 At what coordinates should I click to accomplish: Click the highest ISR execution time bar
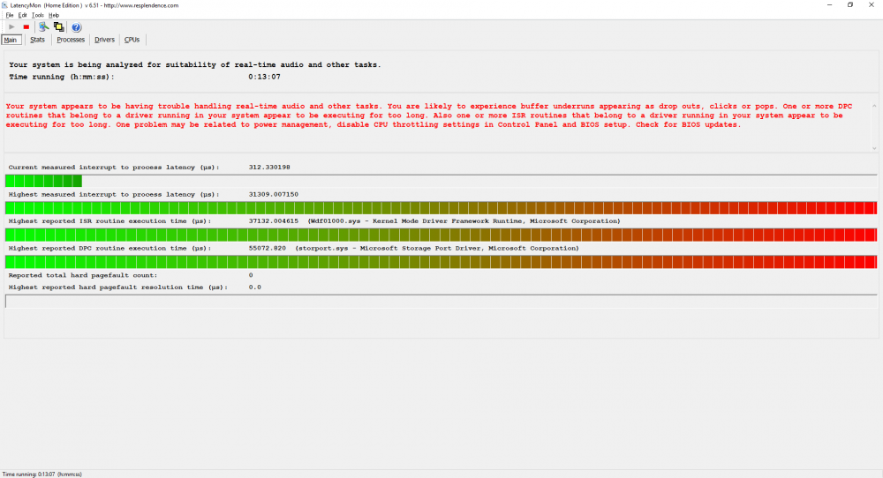pos(441,235)
